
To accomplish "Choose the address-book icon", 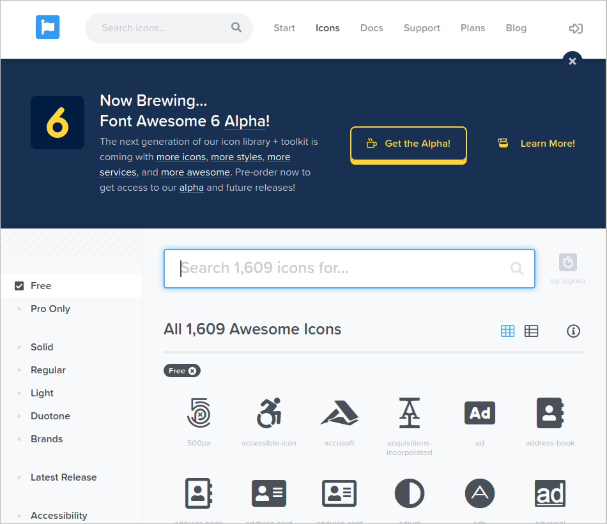I will pyautogui.click(x=549, y=413).
